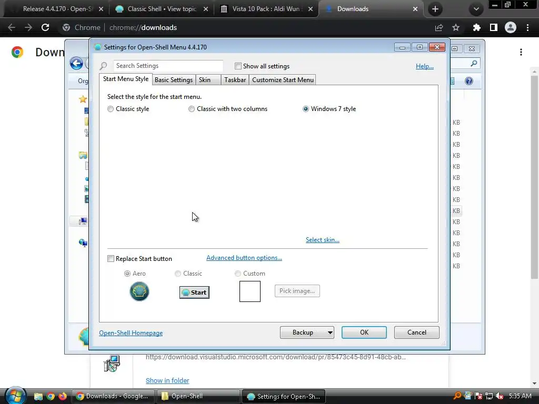Click the muted volume tray icon
Viewport: 539px width, 404px height.
(500, 396)
